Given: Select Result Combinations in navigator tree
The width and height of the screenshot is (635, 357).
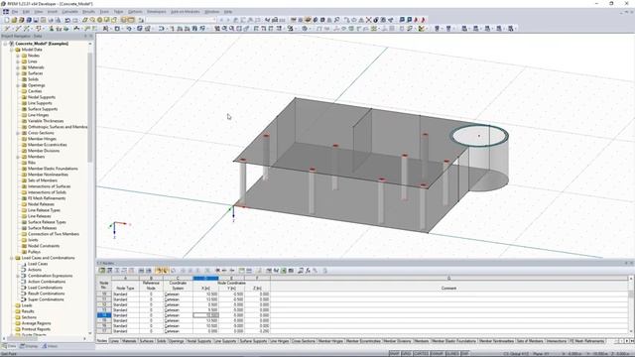Looking at the screenshot, I should 47,294.
